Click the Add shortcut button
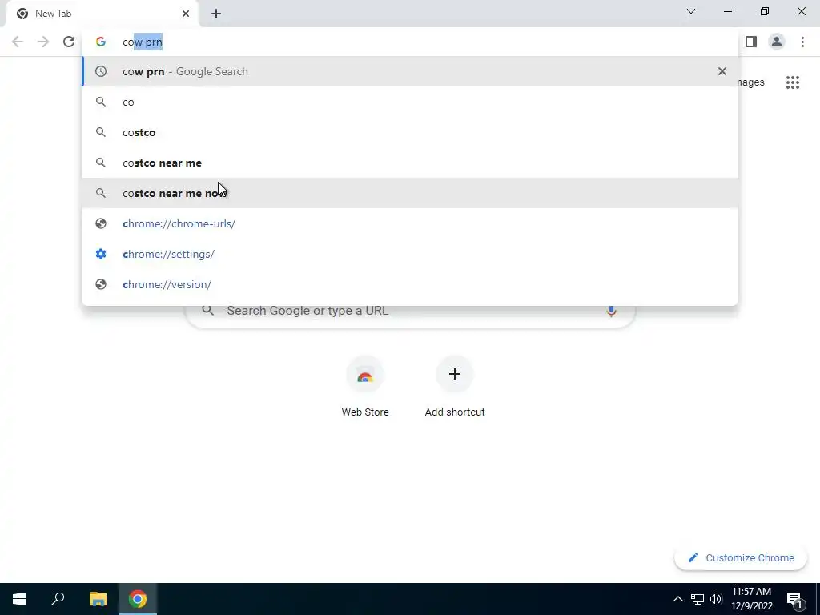820x615 pixels. click(455, 388)
